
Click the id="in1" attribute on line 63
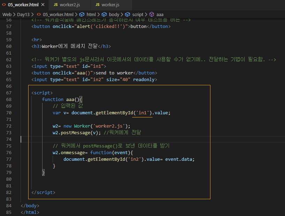click(93, 66)
